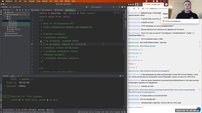Expand Scratches and Consoles

pos(4,35)
